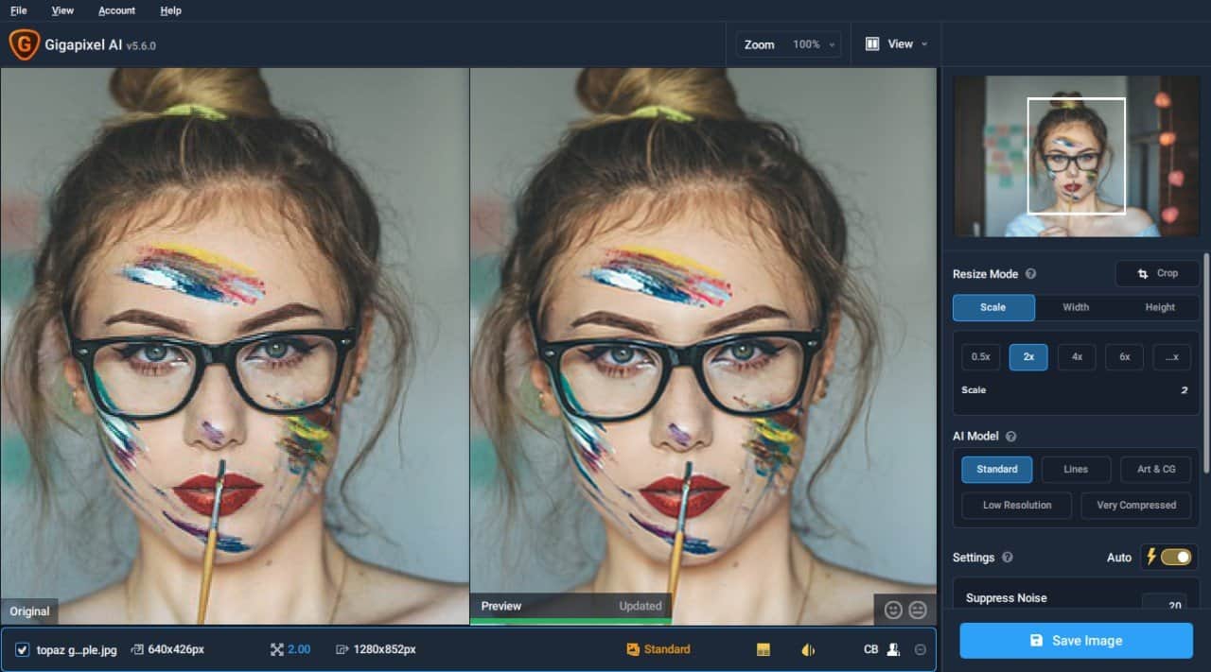This screenshot has width=1211, height=672.
Task: Click the Updated status text
Action: [x=641, y=606]
